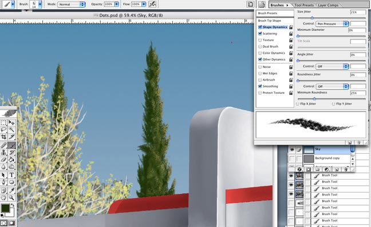
Task: Select the Crop tool
Action: (3, 137)
